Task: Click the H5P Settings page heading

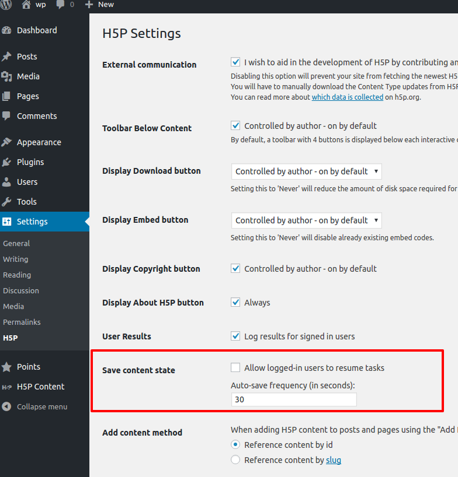Action: [x=141, y=33]
